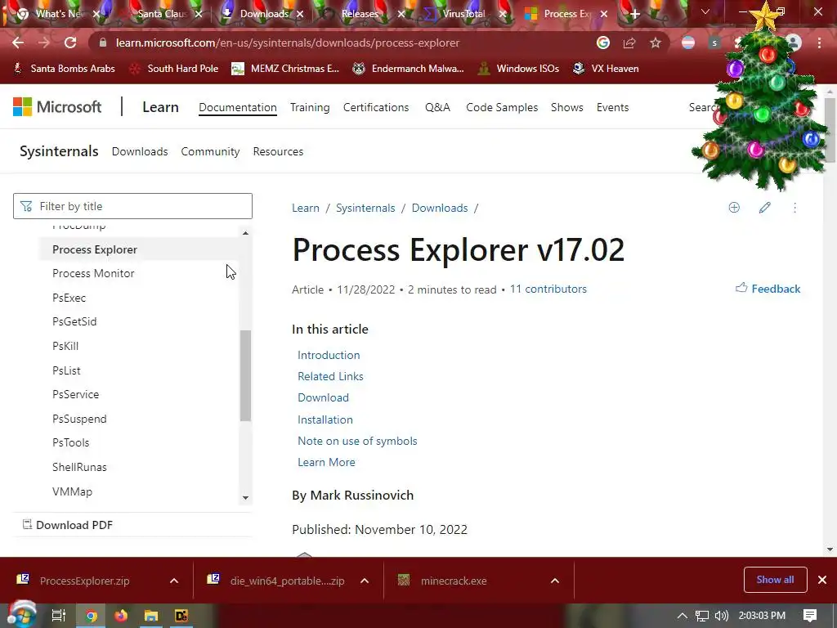
Task: Open Q&A in the Learn header
Action: tap(438, 107)
